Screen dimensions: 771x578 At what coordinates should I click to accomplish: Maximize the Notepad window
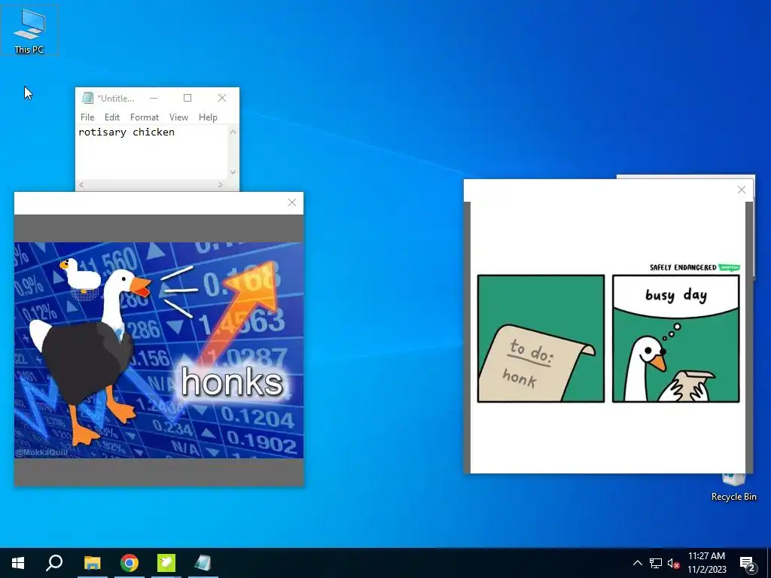(187, 98)
